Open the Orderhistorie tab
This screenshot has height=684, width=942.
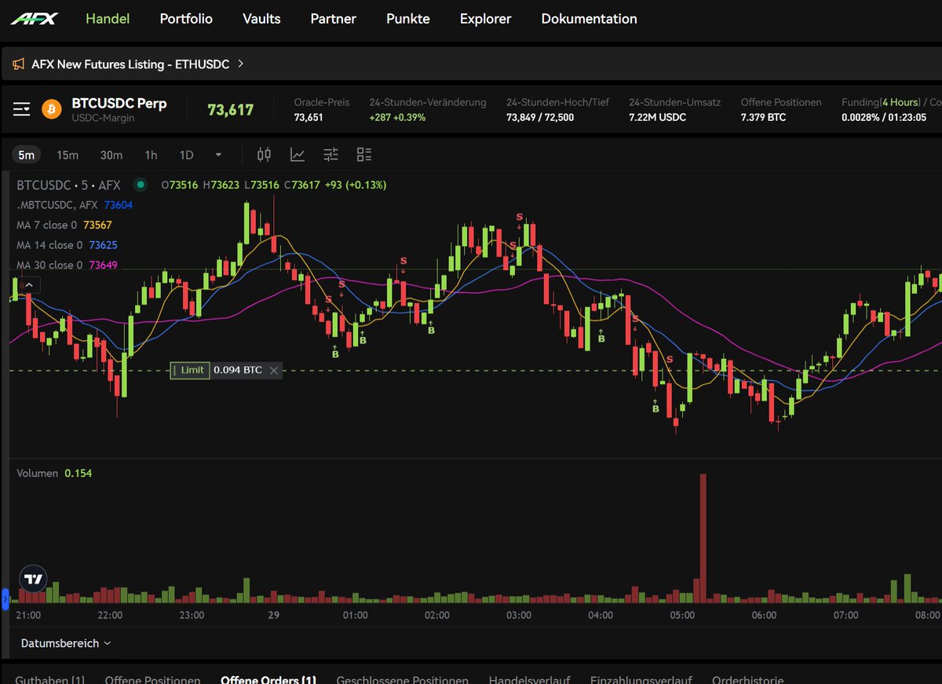(x=747, y=679)
